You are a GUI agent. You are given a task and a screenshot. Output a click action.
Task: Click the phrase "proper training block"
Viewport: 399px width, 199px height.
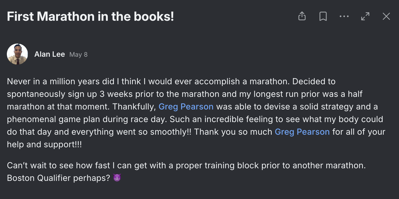(x=205, y=165)
